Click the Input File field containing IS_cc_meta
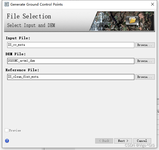The image size is (159, 150). tap(71, 45)
